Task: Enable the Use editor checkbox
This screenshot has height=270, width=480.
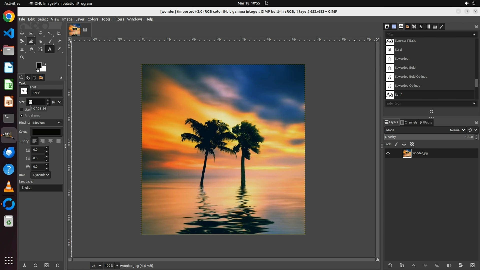Action: pos(21,110)
